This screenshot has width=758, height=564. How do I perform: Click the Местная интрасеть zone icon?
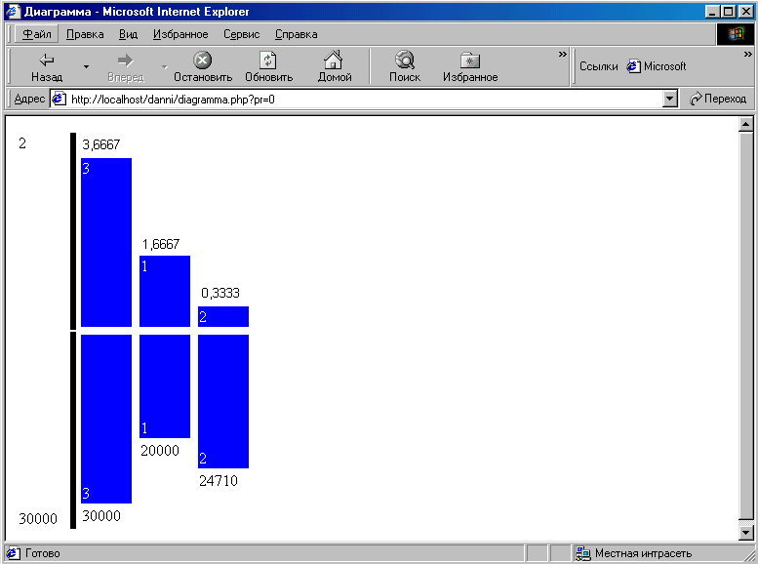coord(583,553)
